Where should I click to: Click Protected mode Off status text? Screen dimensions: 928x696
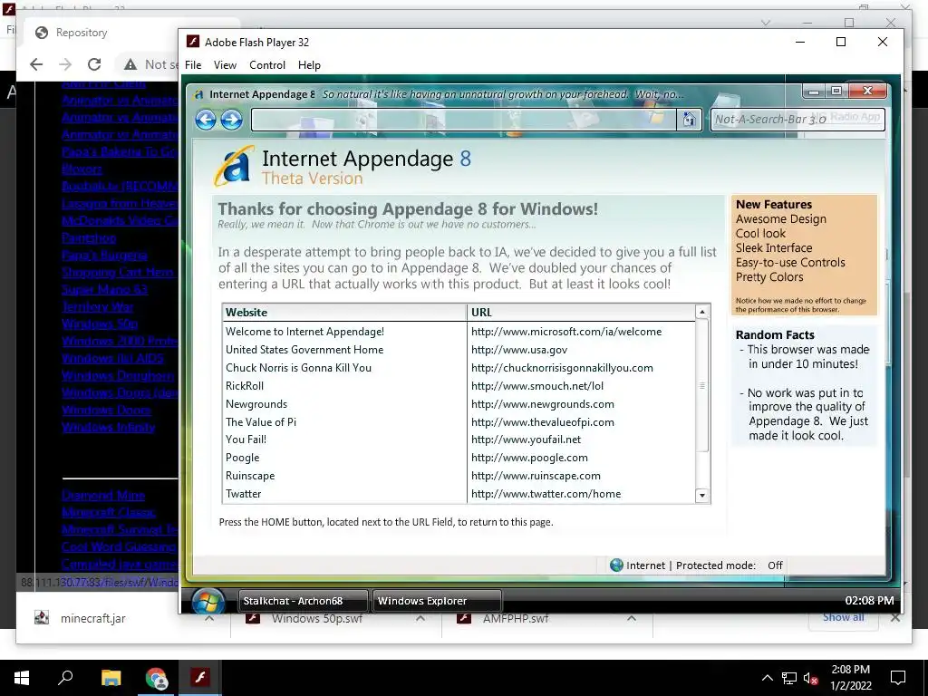730,565
